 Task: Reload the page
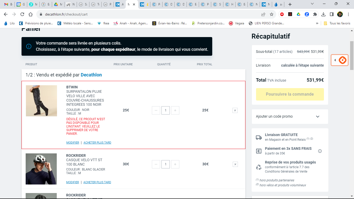22,14
